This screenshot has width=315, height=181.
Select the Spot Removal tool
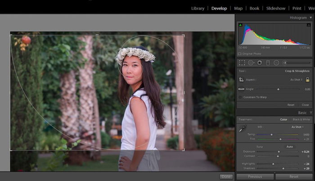[251, 63]
